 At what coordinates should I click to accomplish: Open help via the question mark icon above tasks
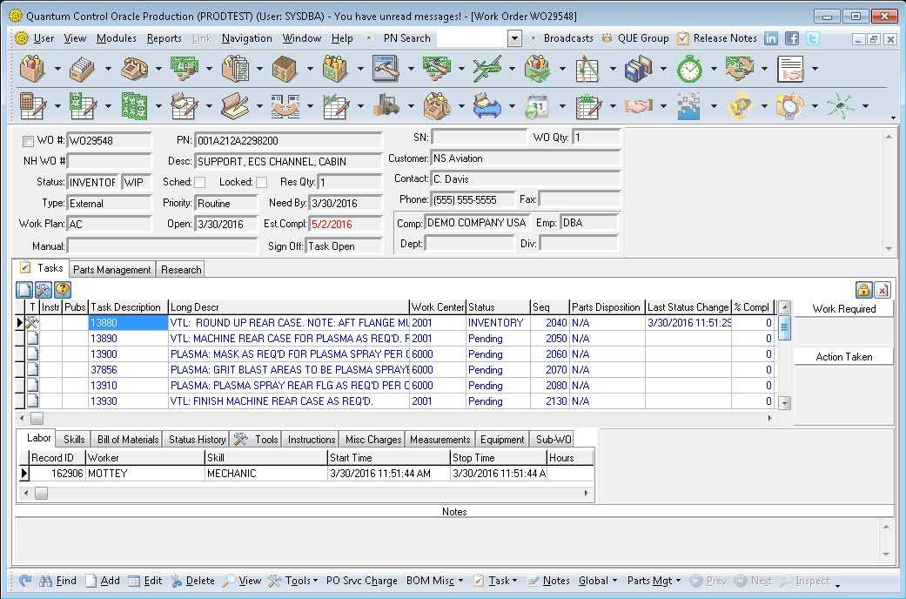click(x=62, y=288)
